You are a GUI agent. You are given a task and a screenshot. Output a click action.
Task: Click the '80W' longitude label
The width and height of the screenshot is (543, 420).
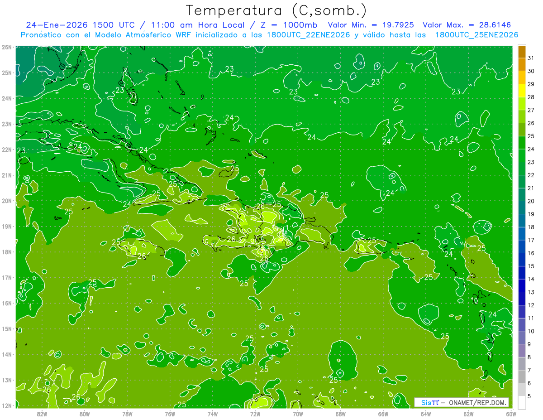click(x=85, y=414)
